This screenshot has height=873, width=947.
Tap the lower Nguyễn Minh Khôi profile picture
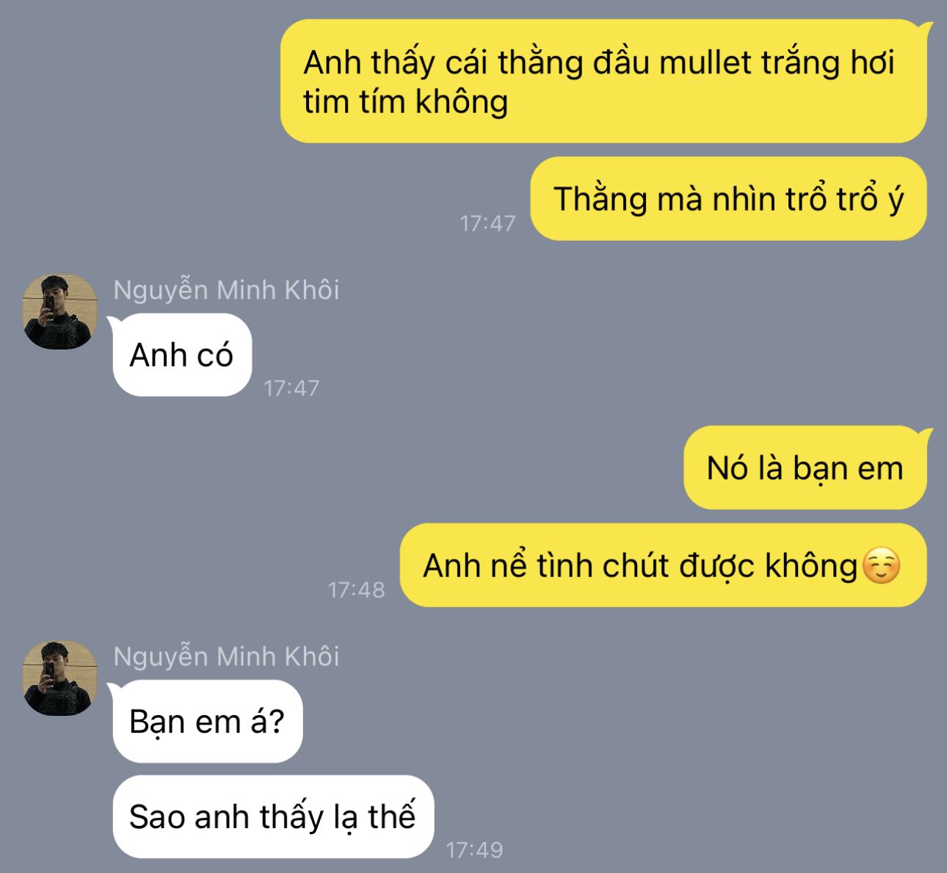pyautogui.click(x=60, y=678)
